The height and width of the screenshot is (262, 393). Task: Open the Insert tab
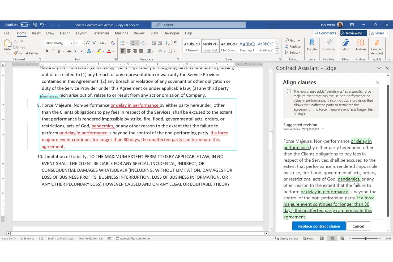[36, 33]
